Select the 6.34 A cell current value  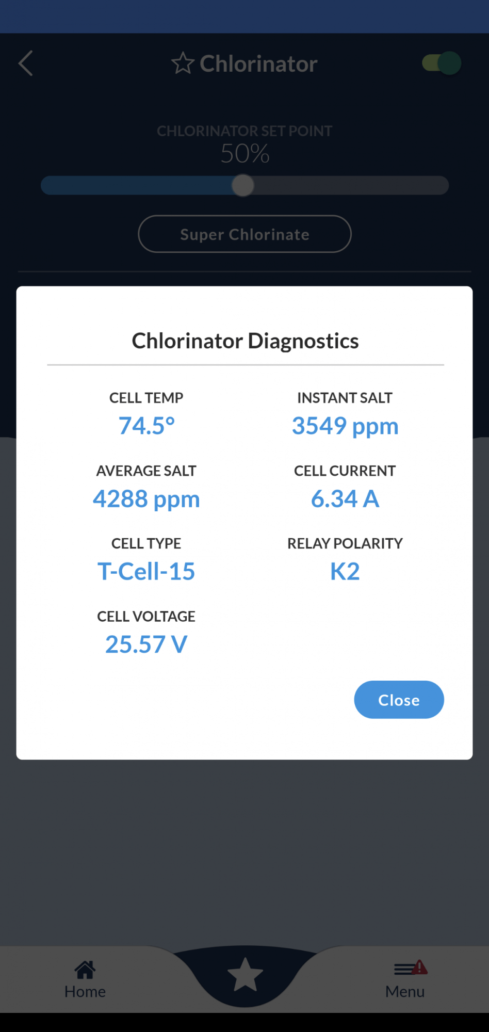coord(345,499)
